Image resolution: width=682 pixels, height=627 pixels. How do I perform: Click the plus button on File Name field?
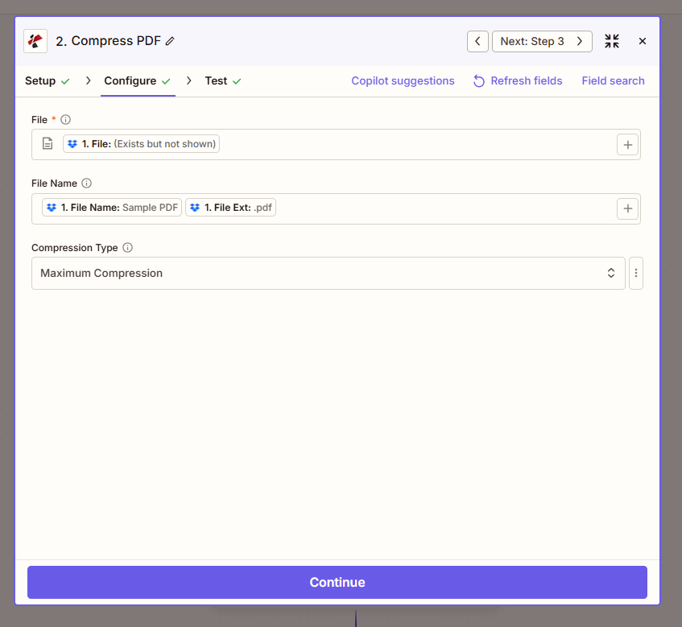tap(627, 208)
